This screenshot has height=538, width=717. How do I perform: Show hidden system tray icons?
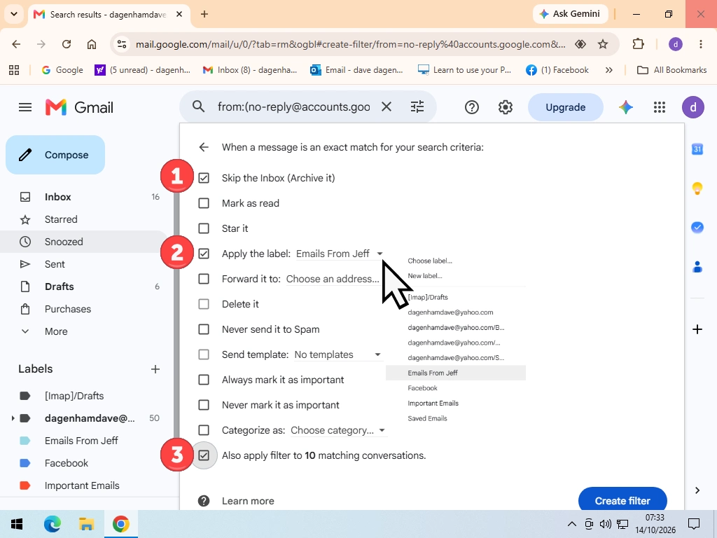(571, 524)
